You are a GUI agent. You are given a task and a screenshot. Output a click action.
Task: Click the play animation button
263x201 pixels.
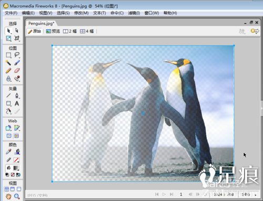coord(164,194)
